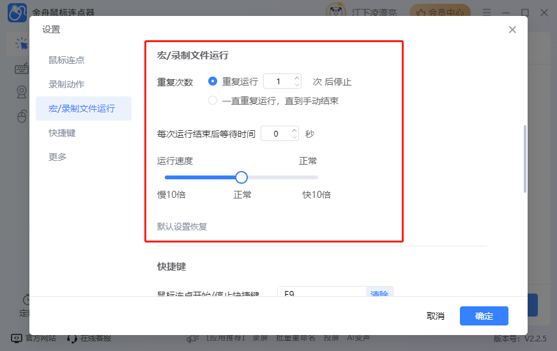Click the 每次运行结束后等待时间 input field
The width and height of the screenshot is (557, 351).
pyautogui.click(x=275, y=134)
